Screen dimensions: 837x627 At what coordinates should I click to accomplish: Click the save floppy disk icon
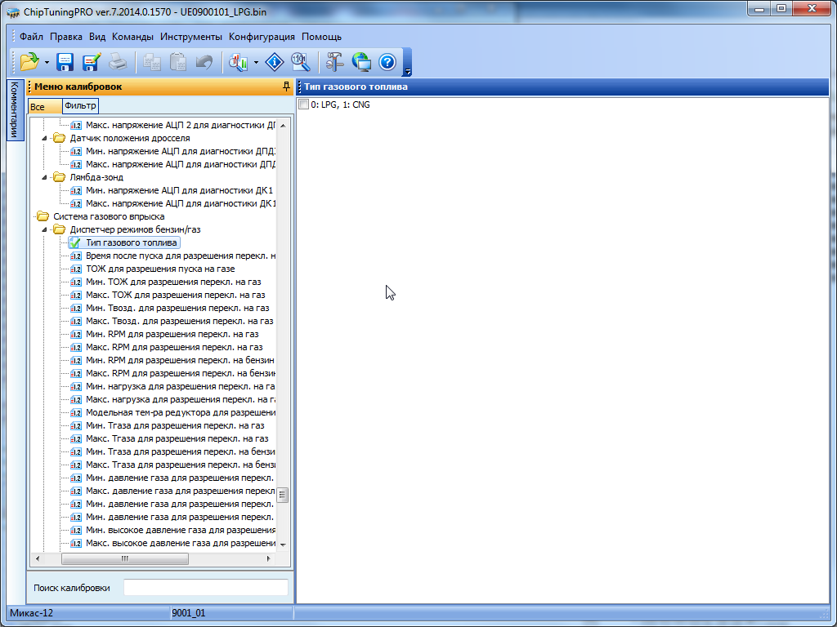pos(65,61)
